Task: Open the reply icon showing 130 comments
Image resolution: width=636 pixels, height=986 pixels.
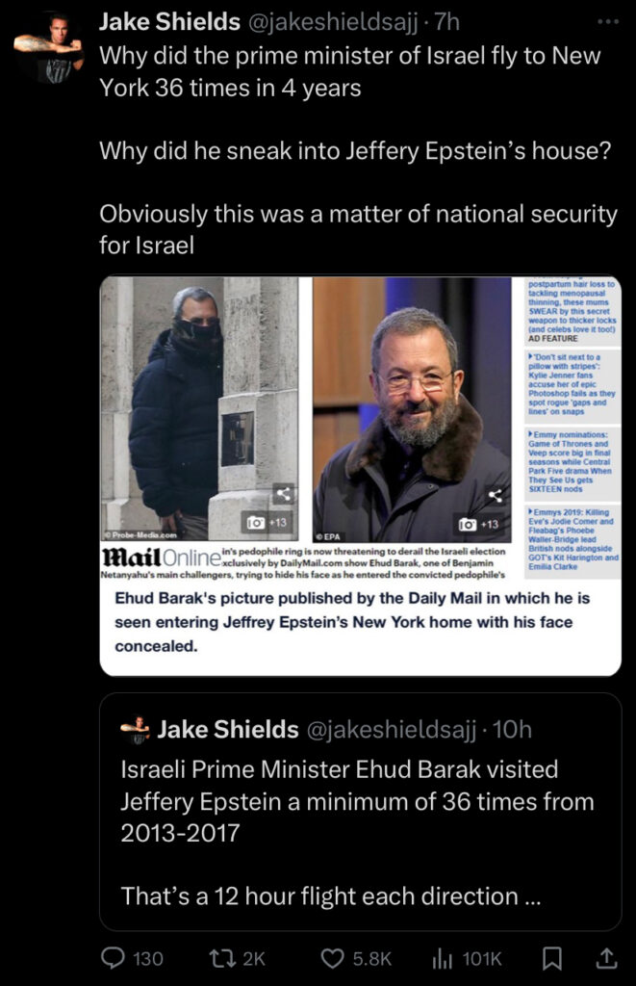Action: click(114, 958)
